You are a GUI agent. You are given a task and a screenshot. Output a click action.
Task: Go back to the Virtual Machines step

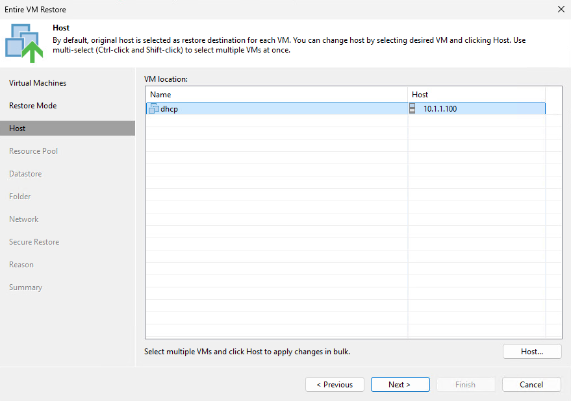point(36,82)
